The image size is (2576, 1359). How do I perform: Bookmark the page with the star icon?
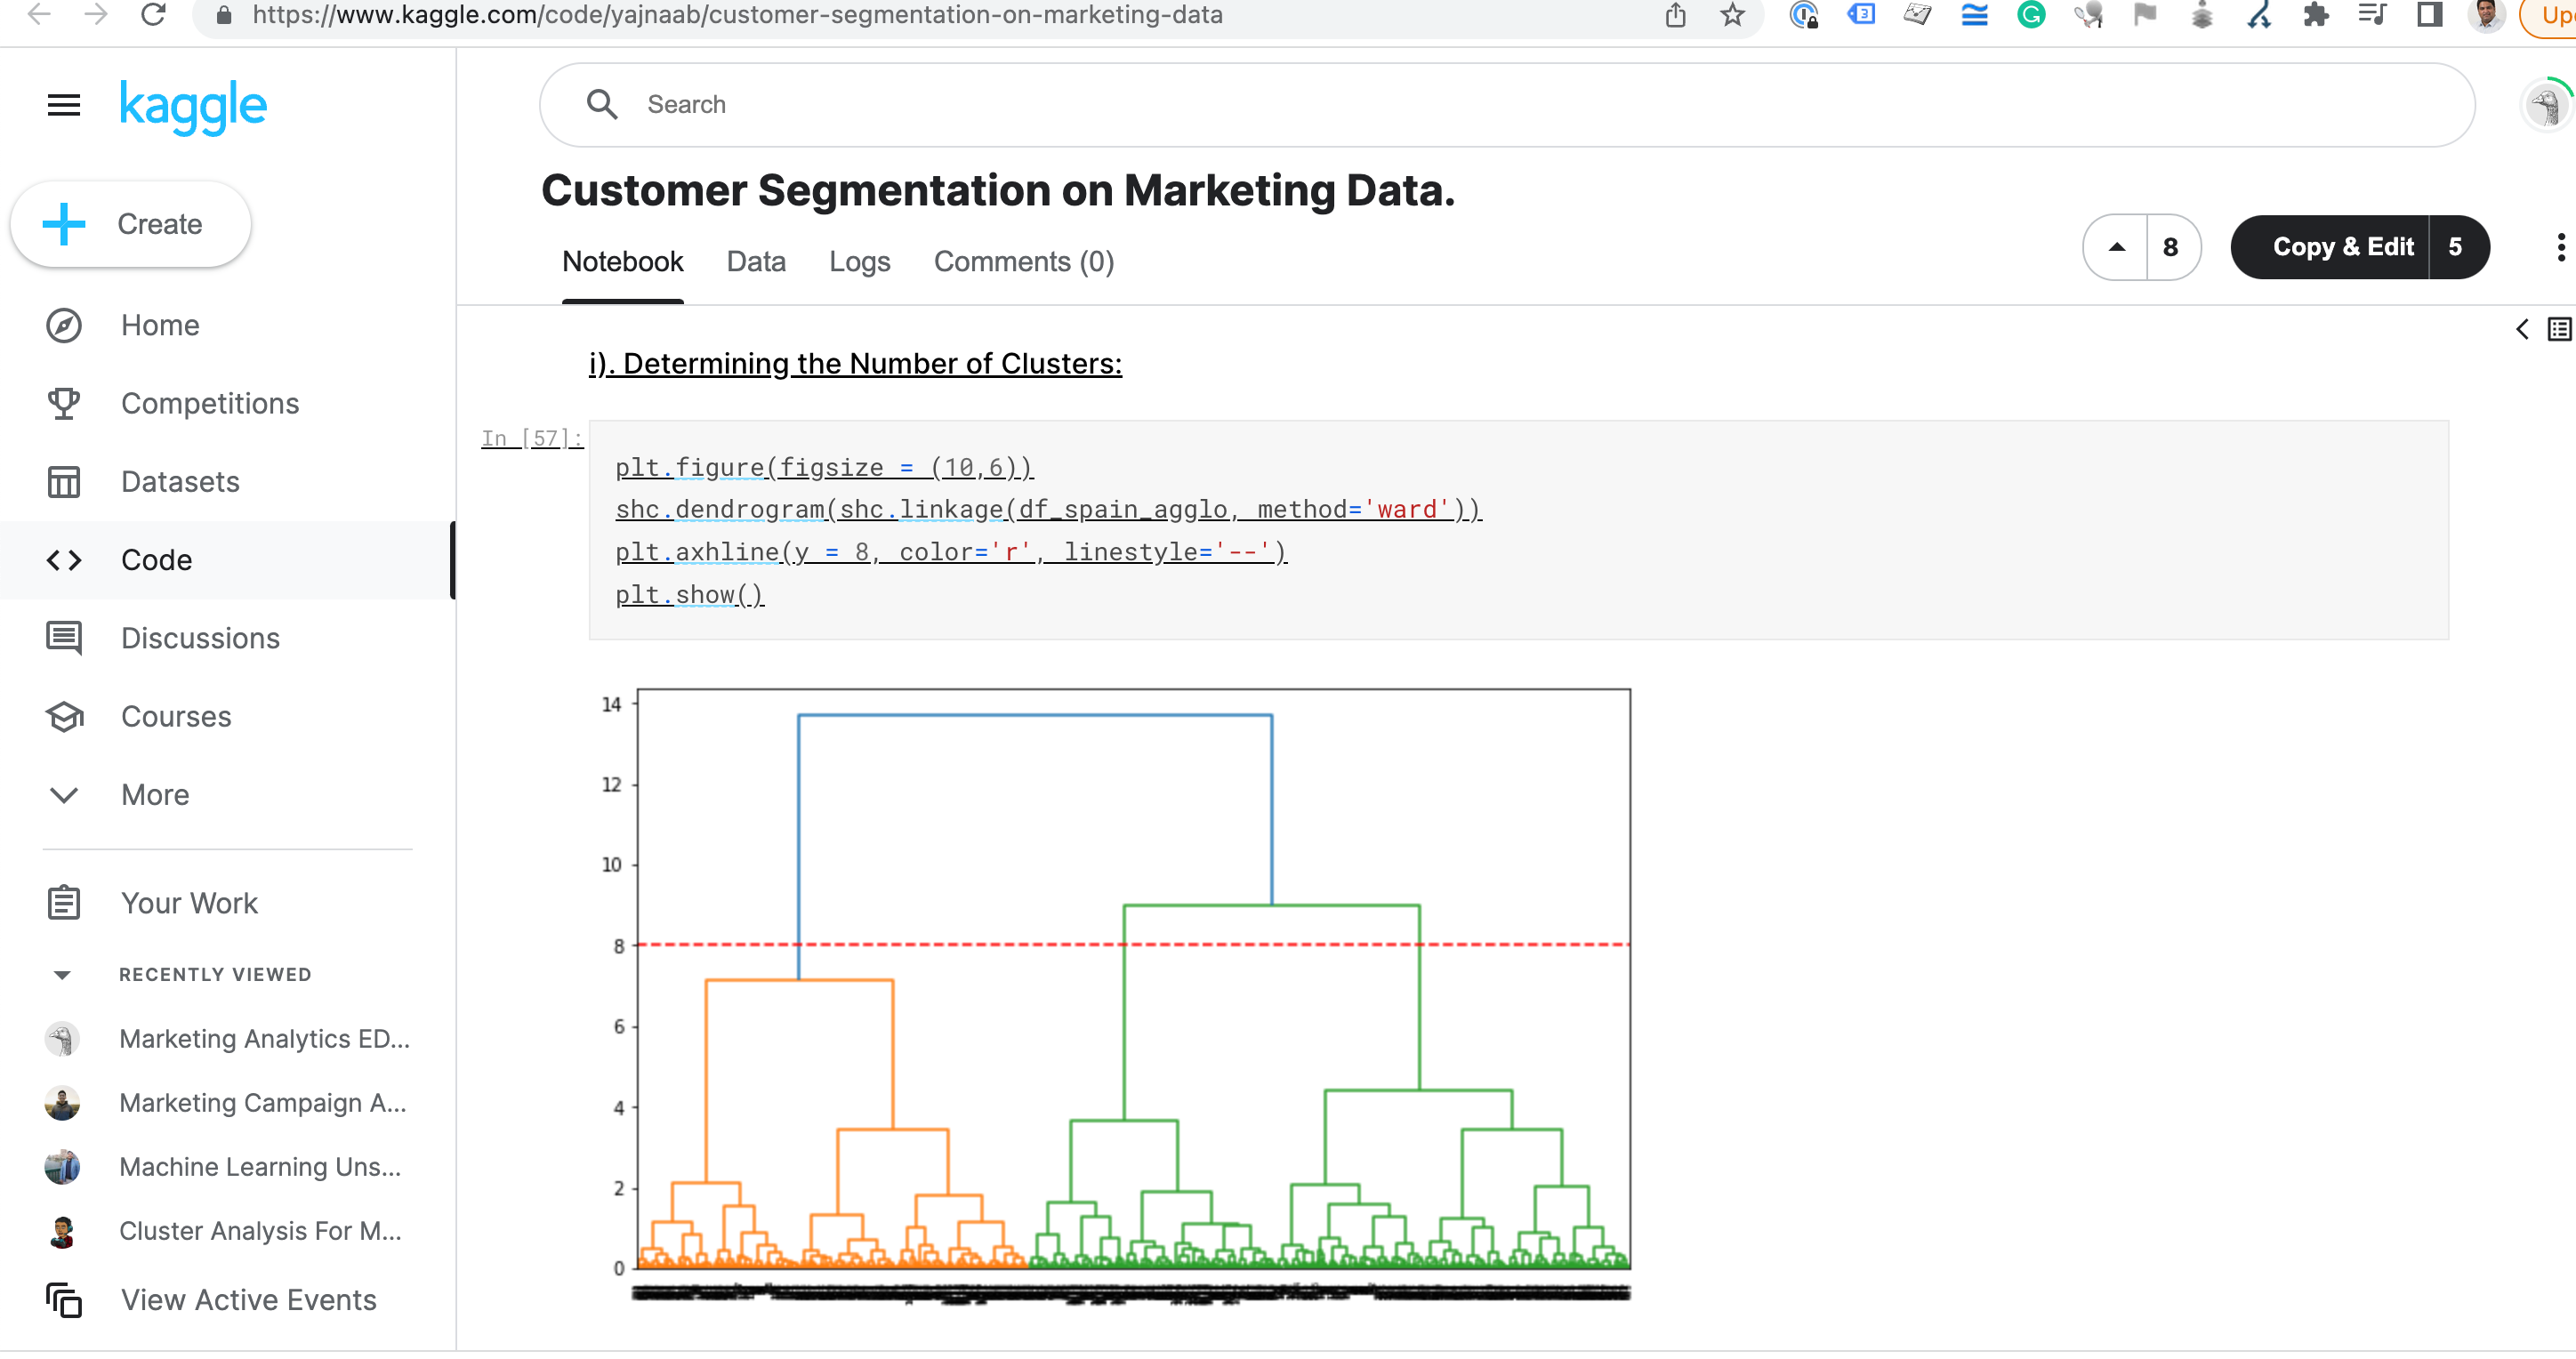pyautogui.click(x=1733, y=15)
